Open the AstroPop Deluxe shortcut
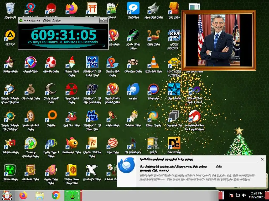The width and height of the screenshot is (269, 201). [10, 143]
